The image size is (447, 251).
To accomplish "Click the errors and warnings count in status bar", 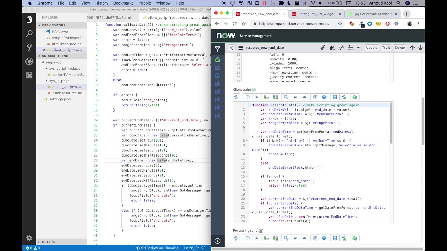I will tap(33, 248).
